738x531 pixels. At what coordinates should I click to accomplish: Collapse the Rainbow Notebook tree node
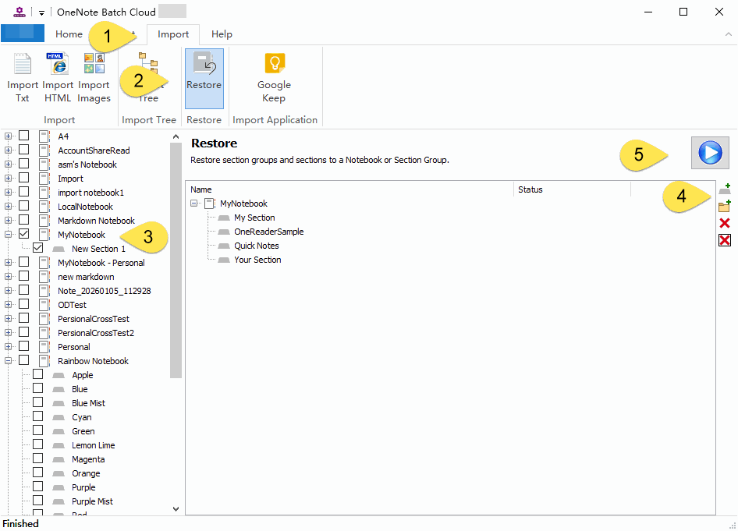tap(9, 361)
